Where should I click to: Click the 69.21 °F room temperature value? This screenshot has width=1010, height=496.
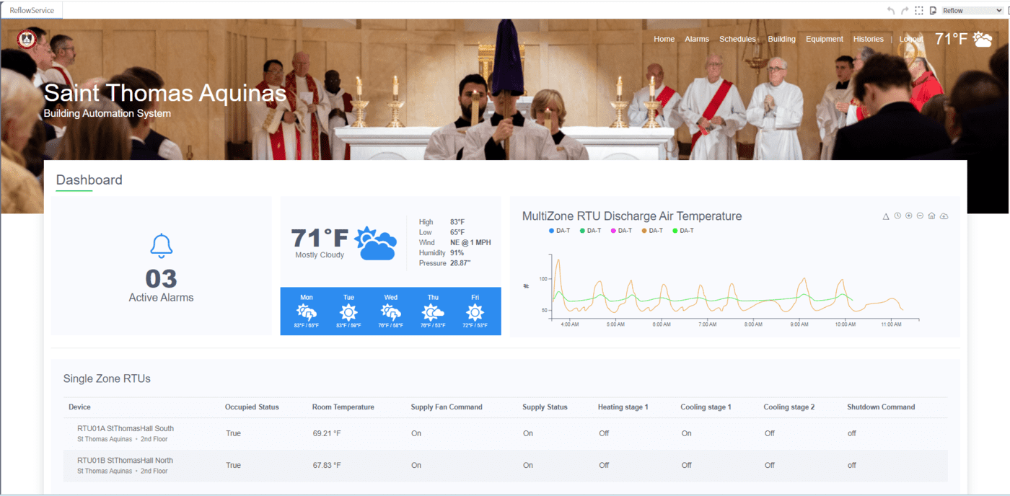[x=327, y=433]
